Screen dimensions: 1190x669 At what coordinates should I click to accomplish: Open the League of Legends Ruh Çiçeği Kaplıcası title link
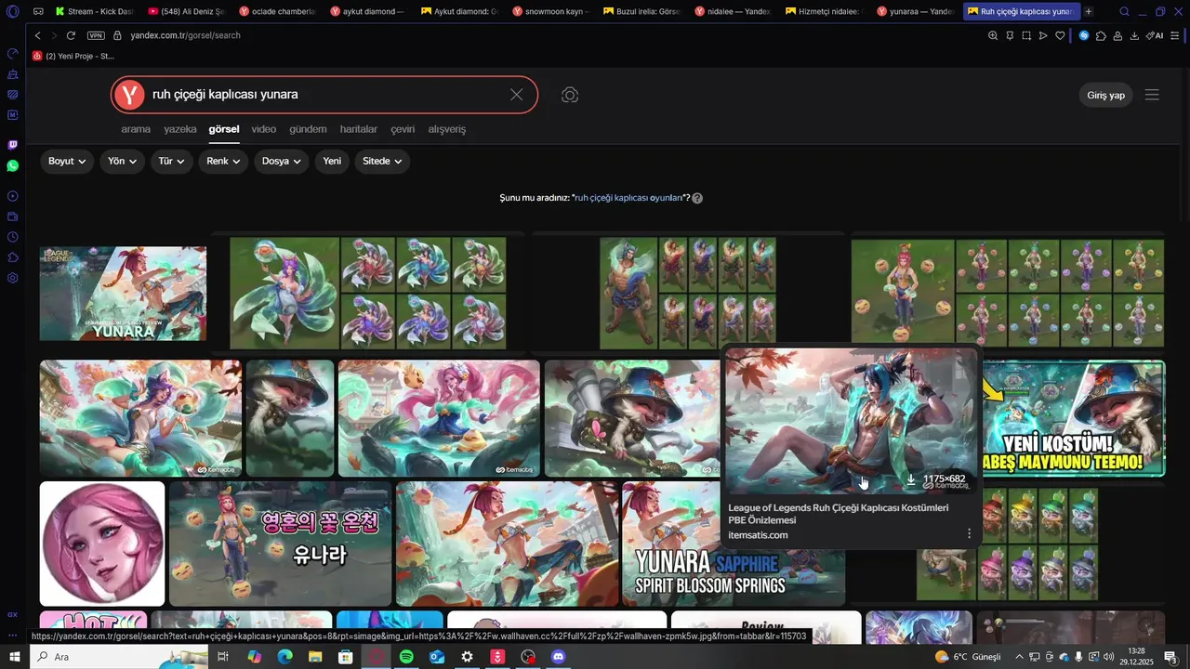839,514
